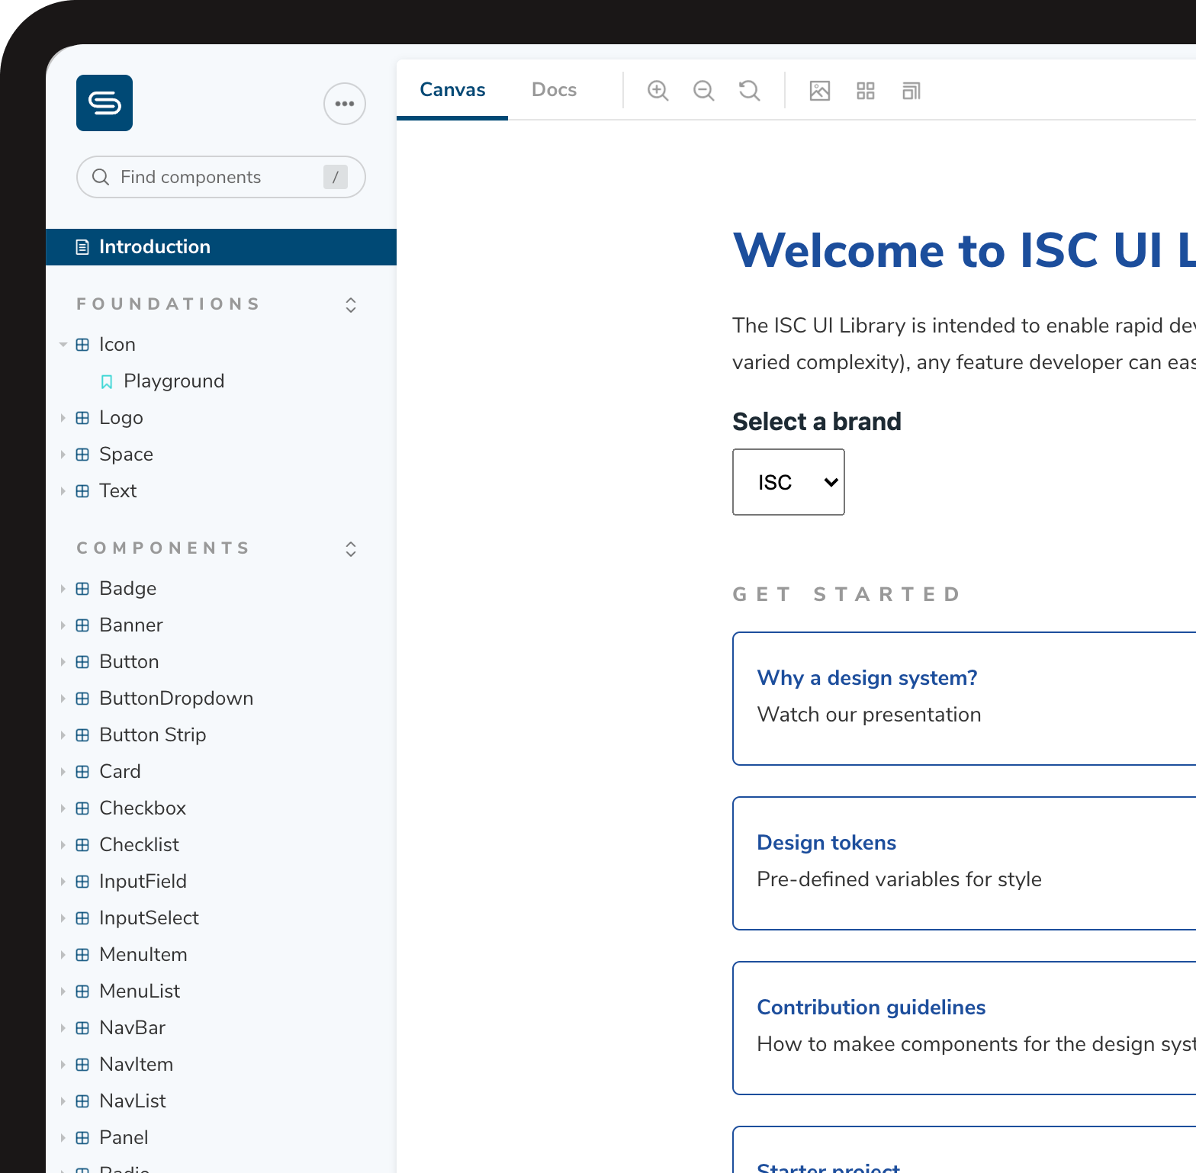
Task: Select the Card tree item label
Action: [x=121, y=772]
